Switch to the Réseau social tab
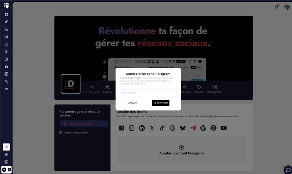This screenshot has width=292, height=174. coord(92,89)
